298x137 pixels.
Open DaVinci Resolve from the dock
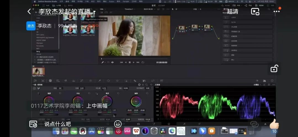click(x=163, y=131)
